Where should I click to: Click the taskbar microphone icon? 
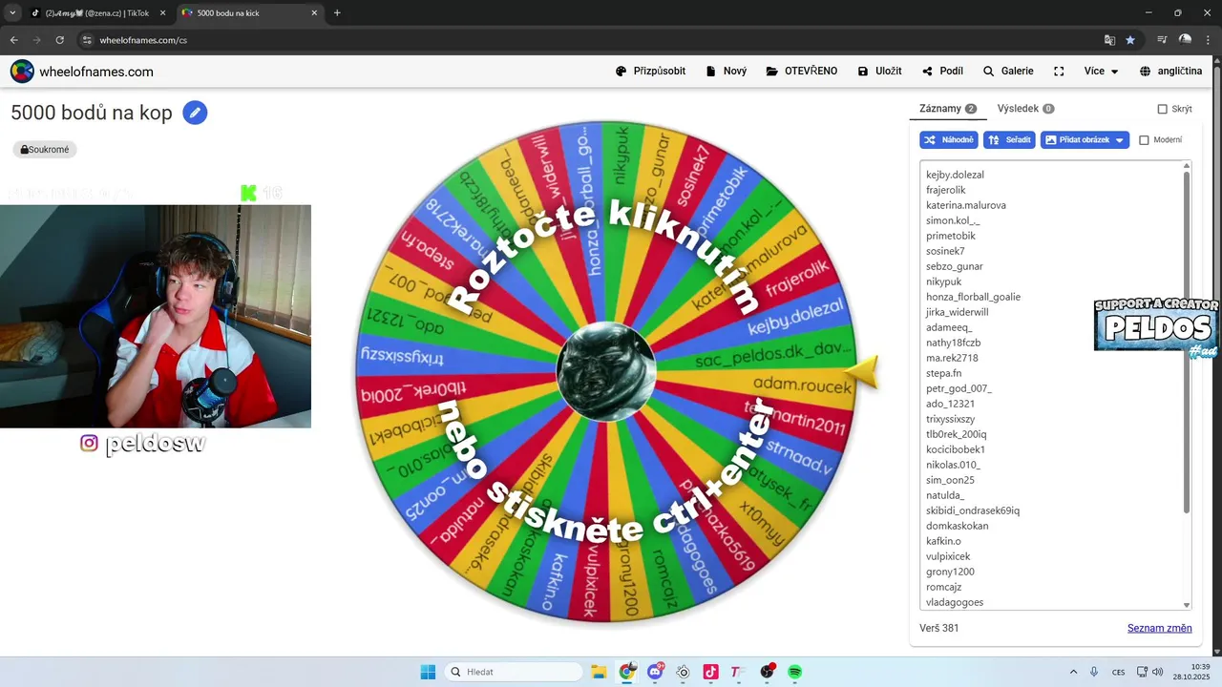tap(1094, 672)
